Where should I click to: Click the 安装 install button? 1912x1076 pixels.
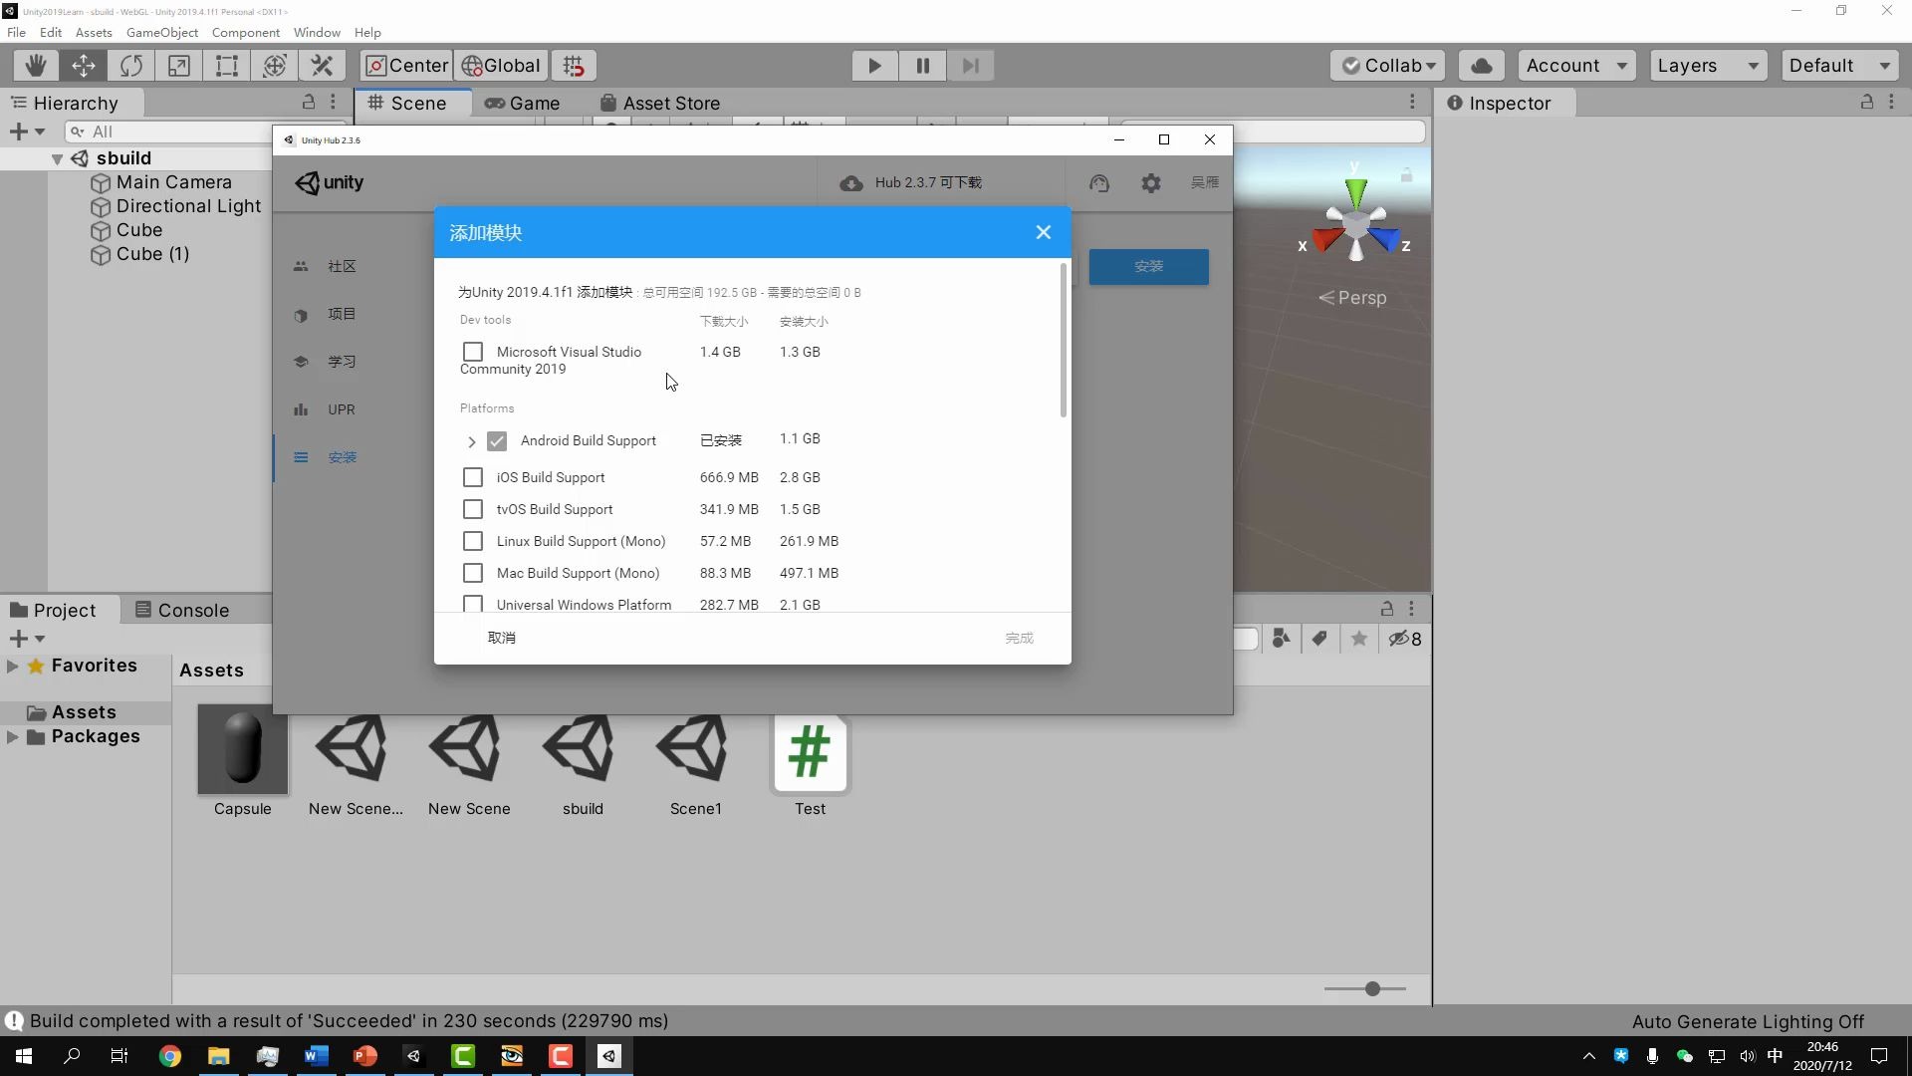1149,266
